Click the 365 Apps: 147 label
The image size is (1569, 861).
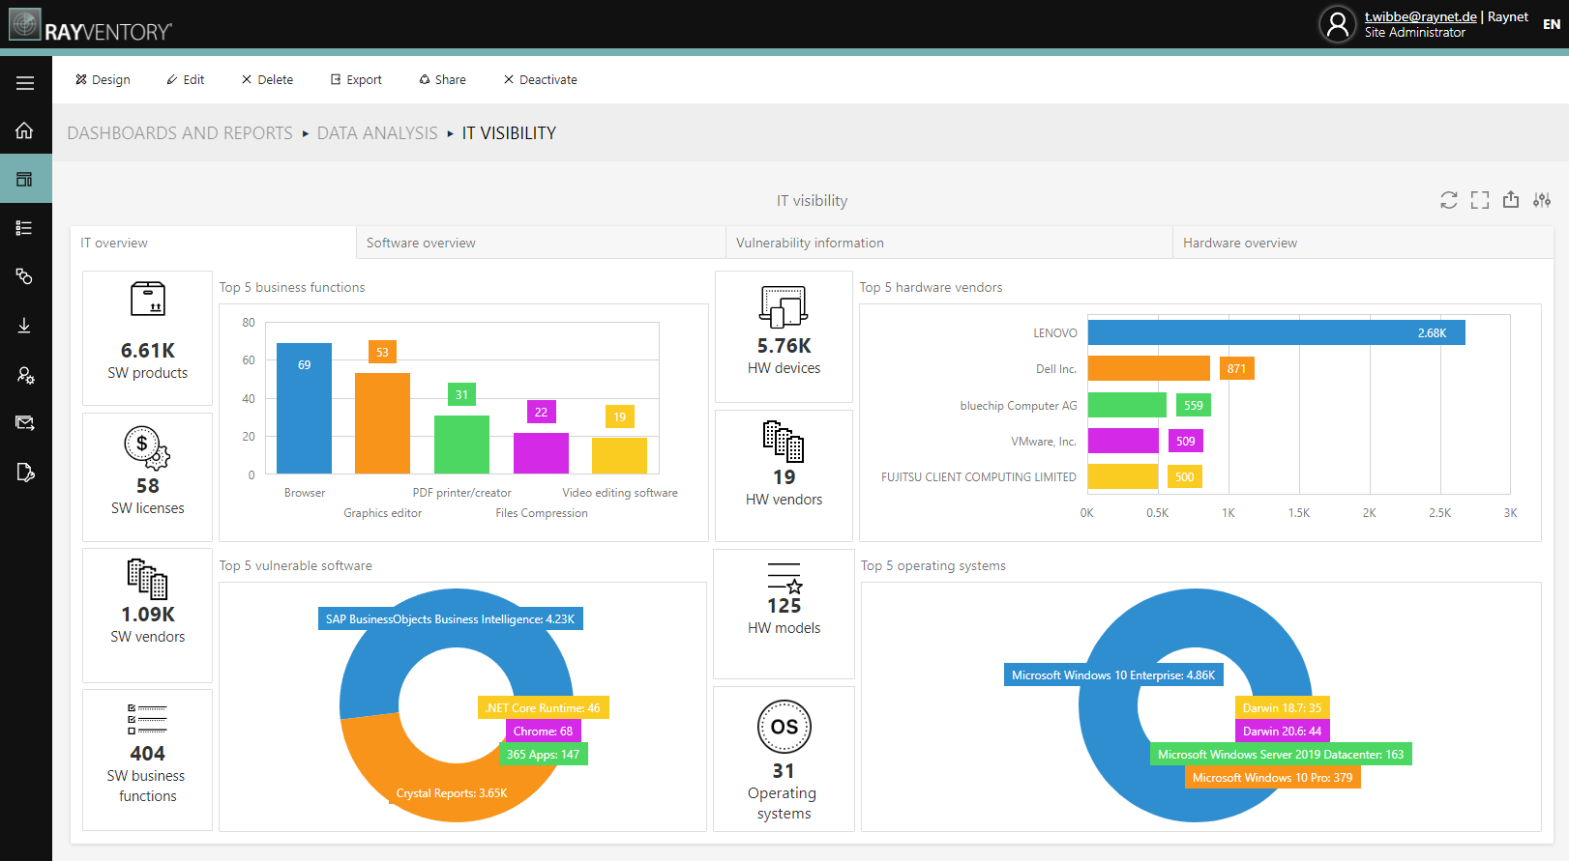543,755
